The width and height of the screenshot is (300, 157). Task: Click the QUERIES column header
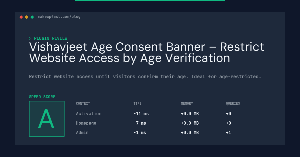point(233,104)
